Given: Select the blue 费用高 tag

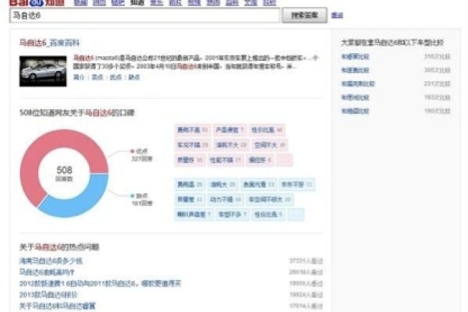Looking at the screenshot, I should pos(190,185).
